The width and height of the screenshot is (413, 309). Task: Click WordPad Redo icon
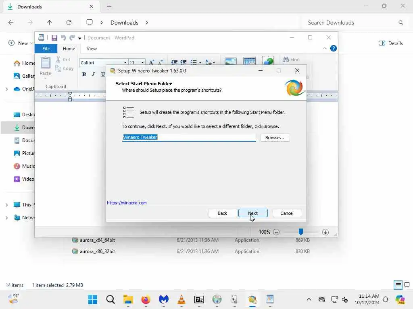tap(72, 38)
